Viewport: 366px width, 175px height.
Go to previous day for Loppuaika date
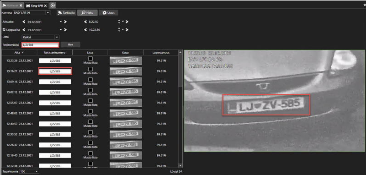point(24,30)
